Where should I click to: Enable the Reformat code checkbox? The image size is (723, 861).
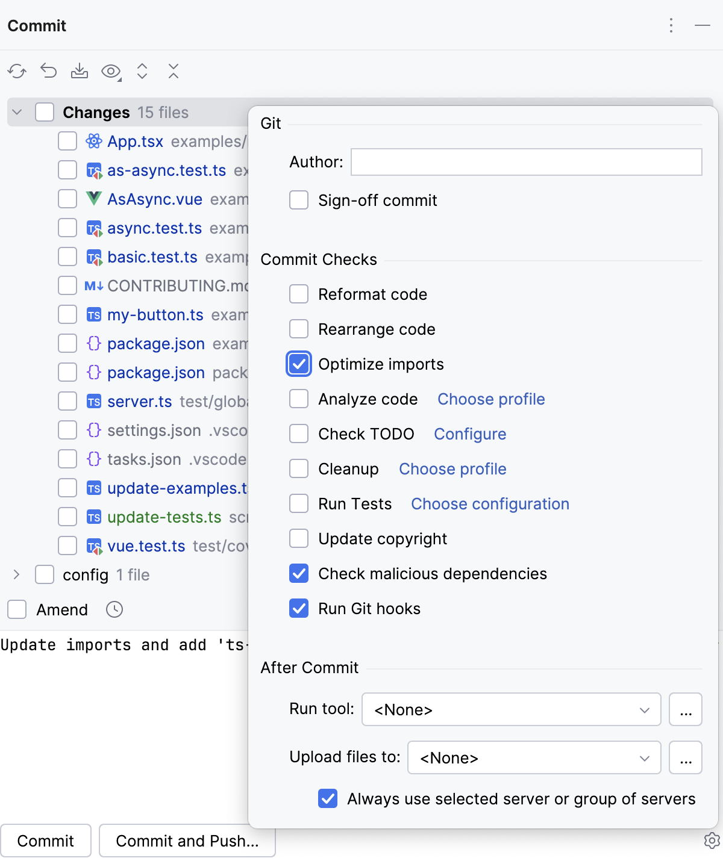pyautogui.click(x=299, y=294)
